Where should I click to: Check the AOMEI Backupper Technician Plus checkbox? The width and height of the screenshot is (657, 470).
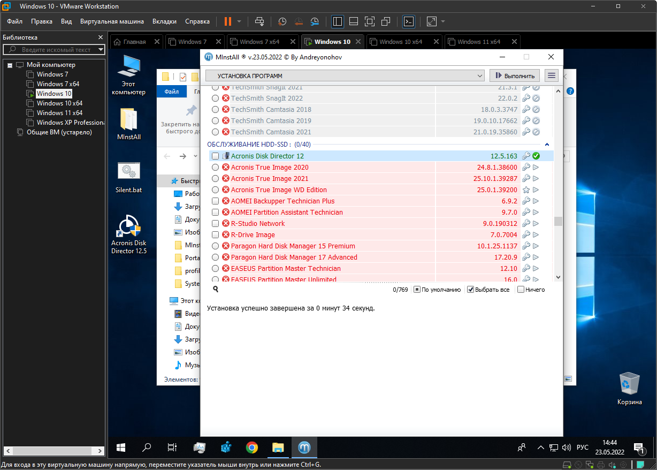coord(215,201)
